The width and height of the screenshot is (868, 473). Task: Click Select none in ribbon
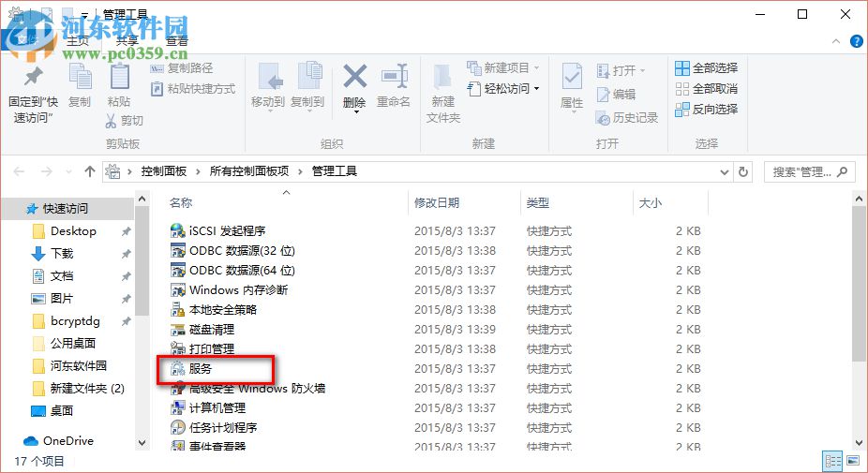707,89
